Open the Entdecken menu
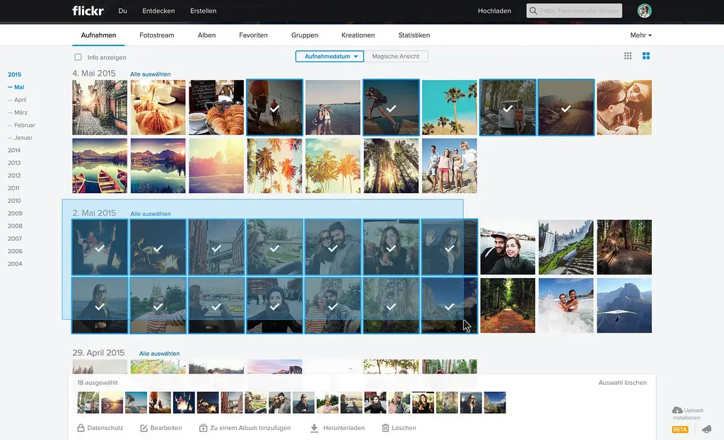Image resolution: width=724 pixels, height=440 pixels. [158, 11]
